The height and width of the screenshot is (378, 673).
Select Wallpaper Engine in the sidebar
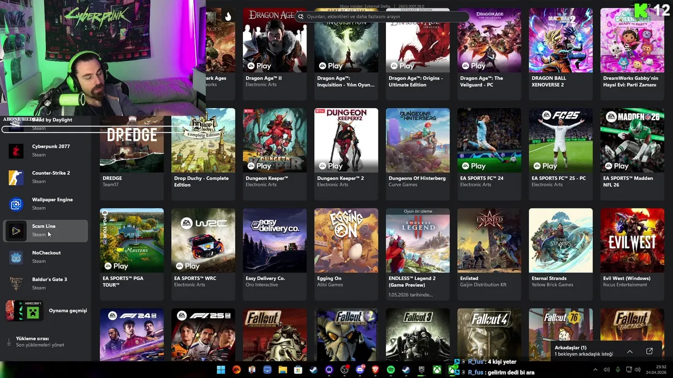click(x=46, y=204)
